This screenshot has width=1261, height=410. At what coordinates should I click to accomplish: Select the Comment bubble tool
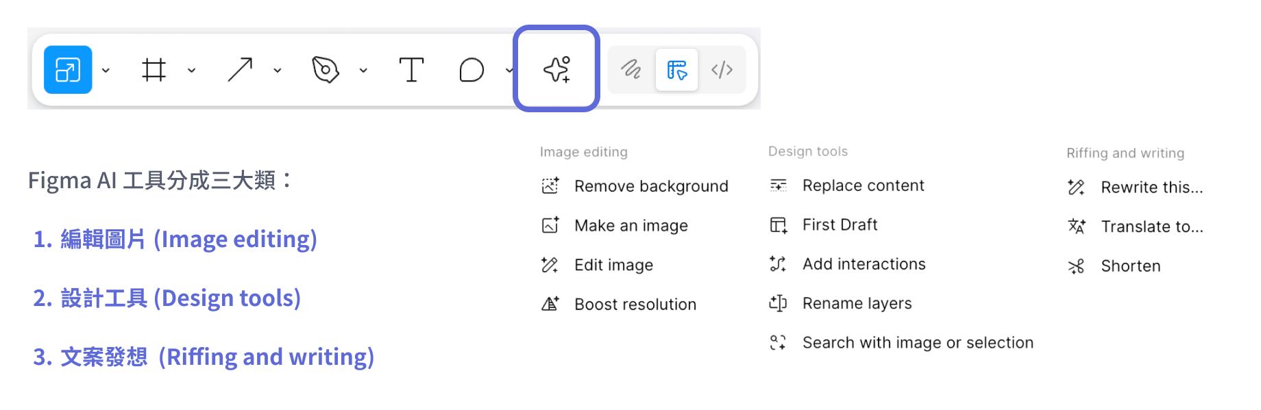[x=472, y=70]
